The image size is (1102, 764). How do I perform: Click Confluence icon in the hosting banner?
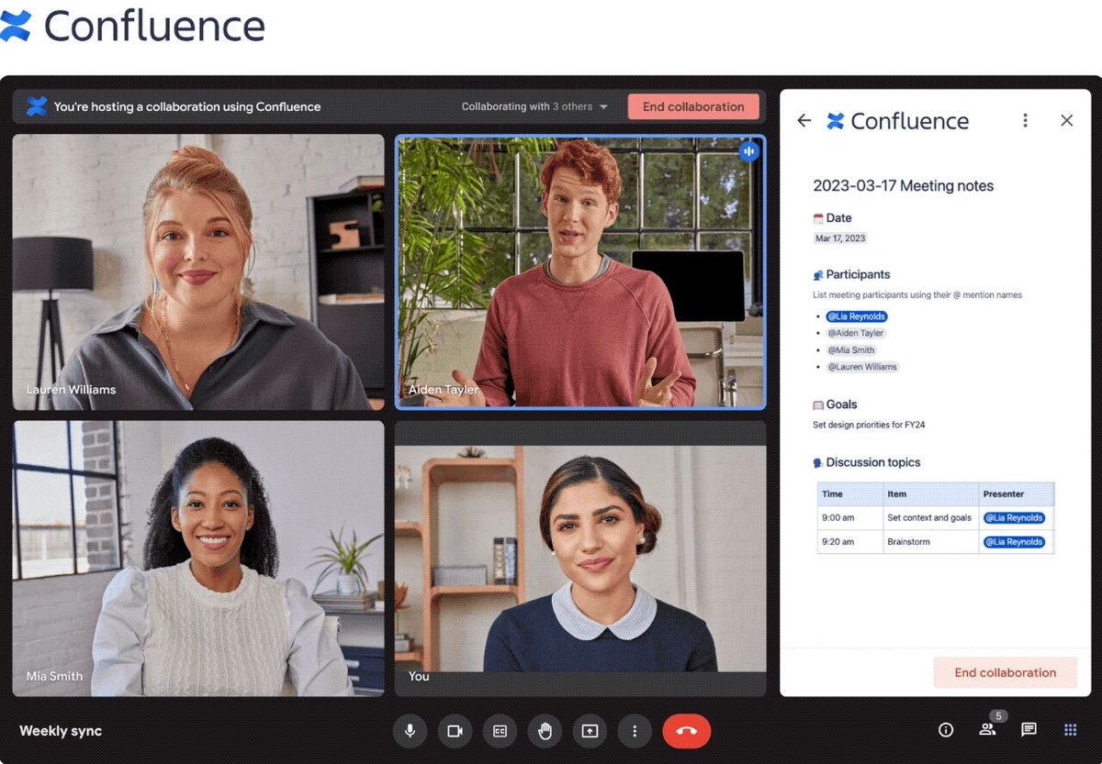[37, 106]
